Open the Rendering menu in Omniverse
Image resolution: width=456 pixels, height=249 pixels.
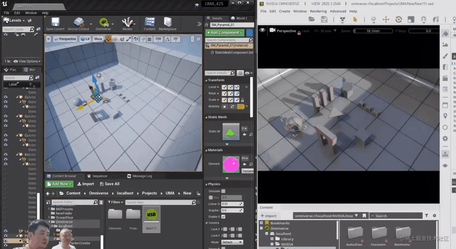coord(318,11)
